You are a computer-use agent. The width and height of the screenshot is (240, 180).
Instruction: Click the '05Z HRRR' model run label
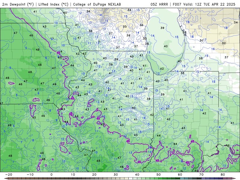pos(159,4)
